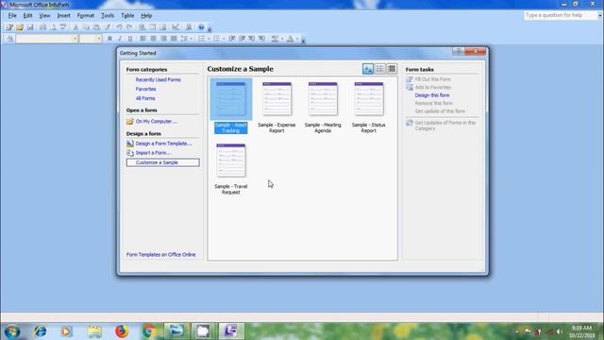Open the Table menu
The height and width of the screenshot is (340, 604).
pos(127,15)
